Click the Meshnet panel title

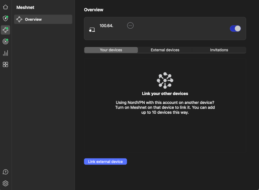pos(25,8)
